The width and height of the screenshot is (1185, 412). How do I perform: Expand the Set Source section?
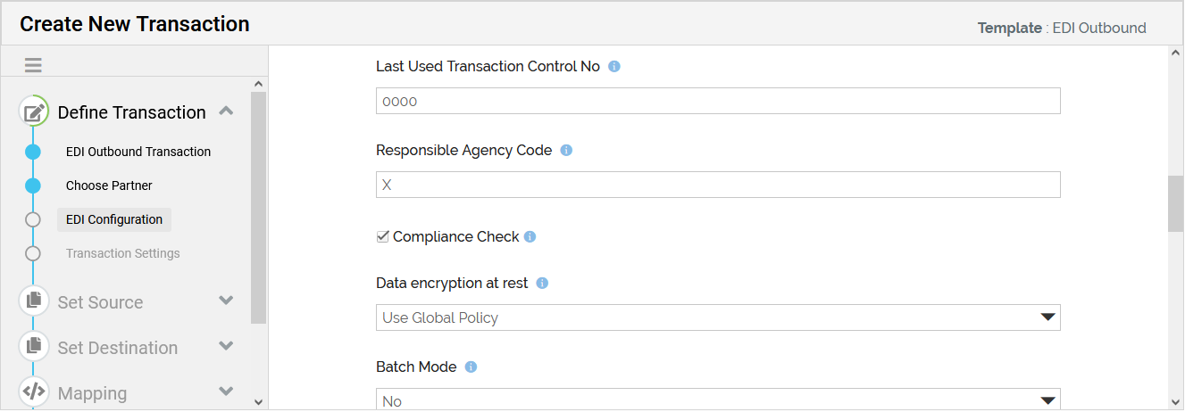226,301
